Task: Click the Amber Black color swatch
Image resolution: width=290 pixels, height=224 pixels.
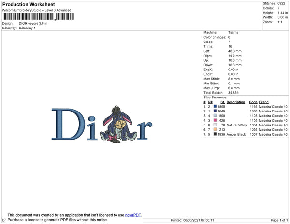Action: click(215, 134)
